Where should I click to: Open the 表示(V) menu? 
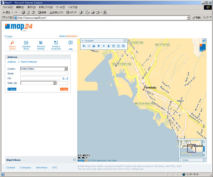(31, 7)
